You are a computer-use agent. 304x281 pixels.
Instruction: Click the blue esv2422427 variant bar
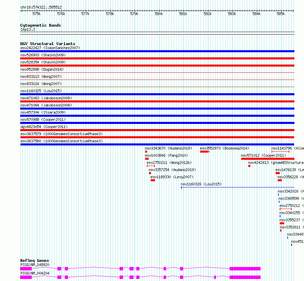[x=157, y=51]
